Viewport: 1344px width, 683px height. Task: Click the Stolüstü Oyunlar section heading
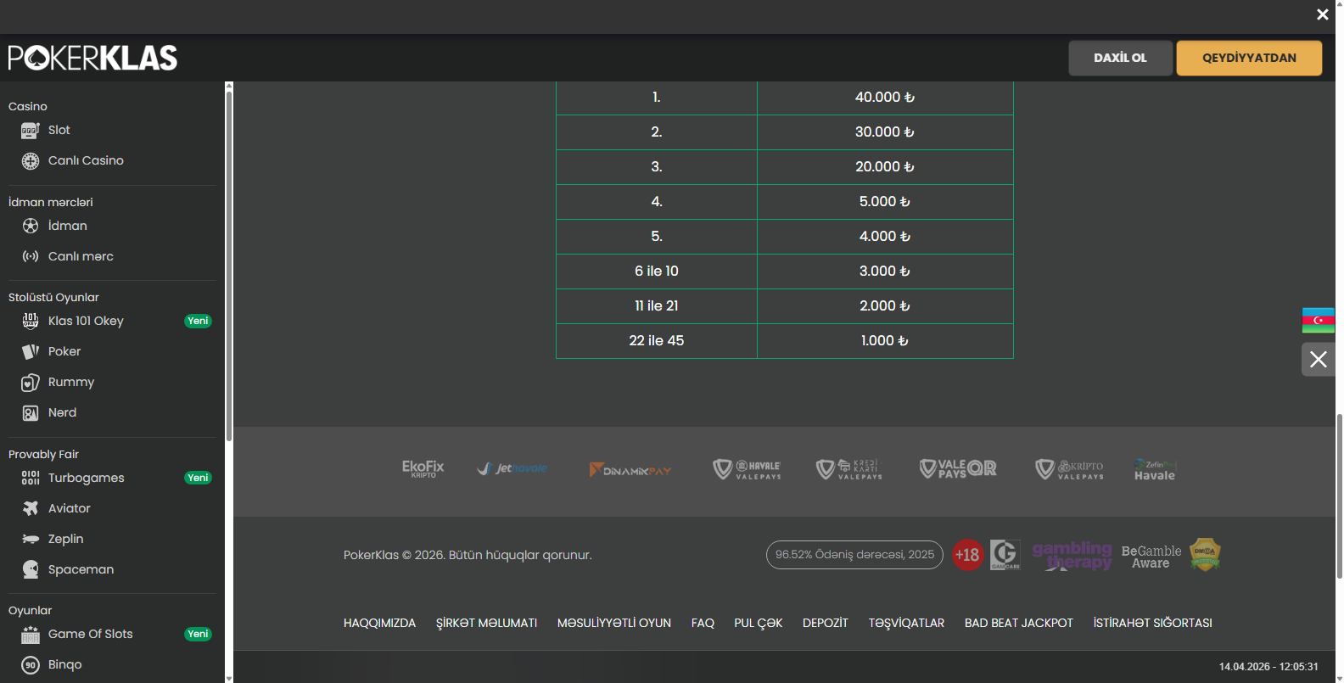[x=53, y=298]
